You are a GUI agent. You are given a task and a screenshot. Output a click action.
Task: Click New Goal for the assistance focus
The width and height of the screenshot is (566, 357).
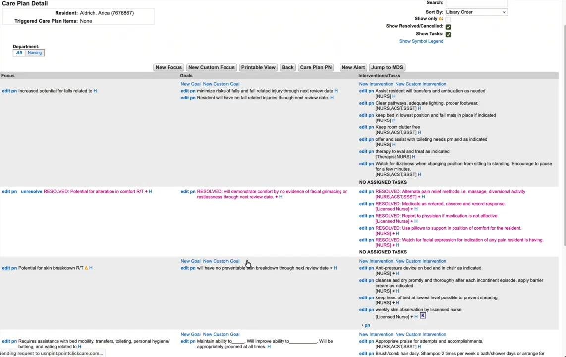191,334
